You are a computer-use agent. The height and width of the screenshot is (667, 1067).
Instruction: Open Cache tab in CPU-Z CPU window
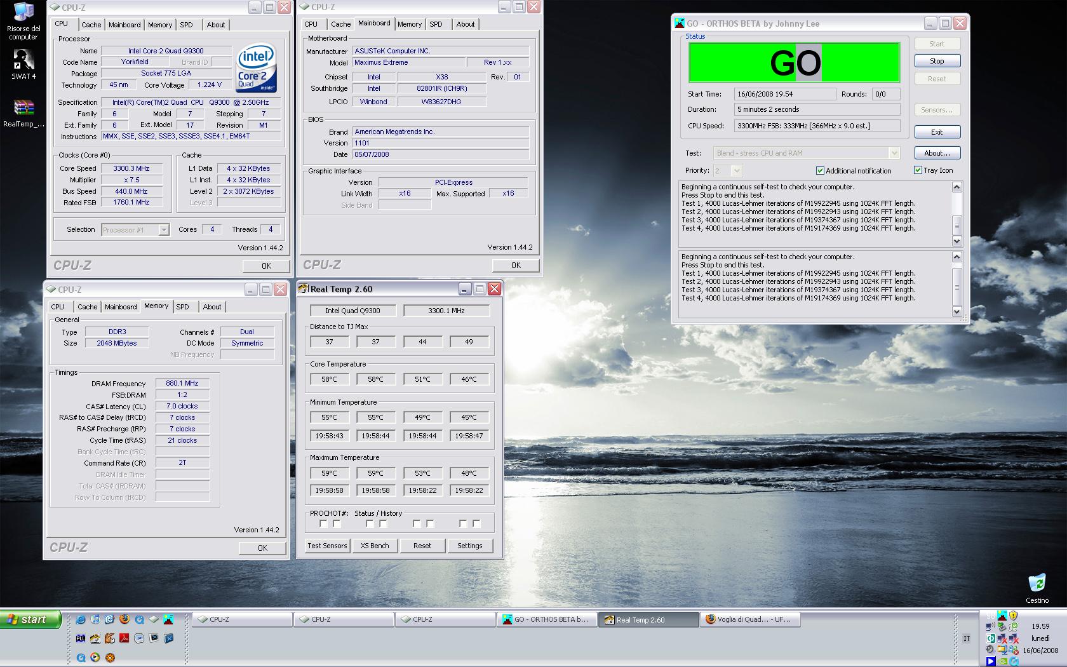pos(91,25)
